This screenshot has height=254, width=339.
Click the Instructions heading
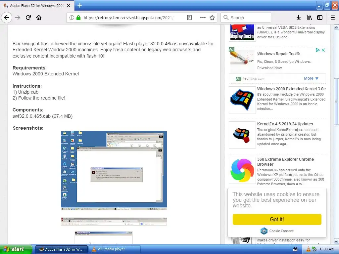(27, 86)
